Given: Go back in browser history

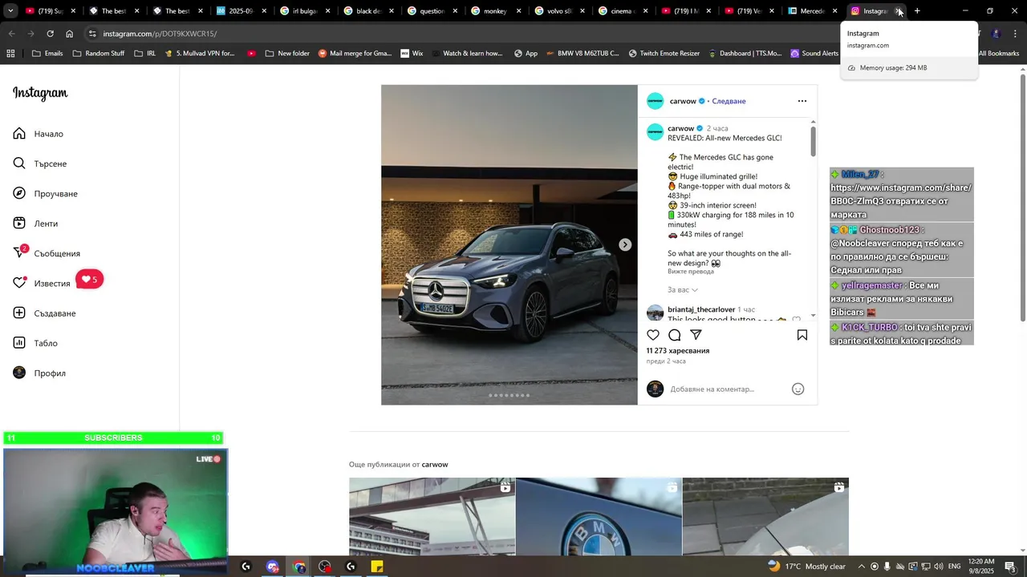Looking at the screenshot, I should (x=11, y=34).
